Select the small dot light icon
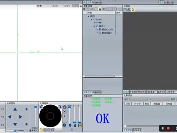 [x=64, y=116]
